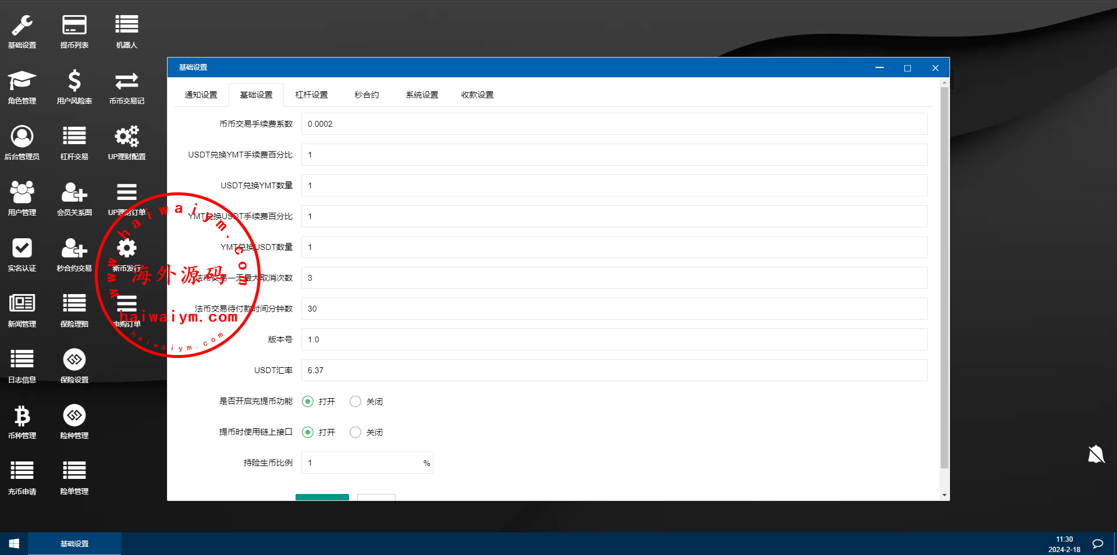Click the muted notification bell icon

(x=1096, y=454)
